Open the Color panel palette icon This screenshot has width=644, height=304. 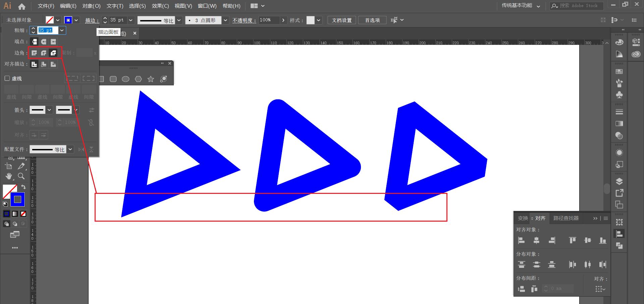tap(619, 42)
